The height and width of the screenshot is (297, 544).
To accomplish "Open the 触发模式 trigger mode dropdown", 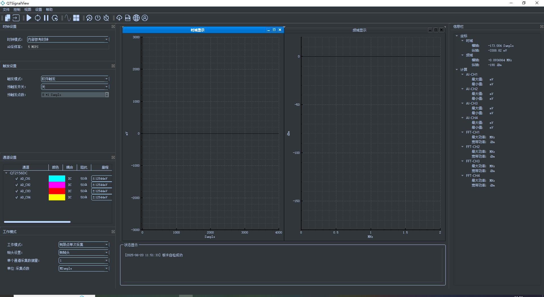I will (x=75, y=79).
